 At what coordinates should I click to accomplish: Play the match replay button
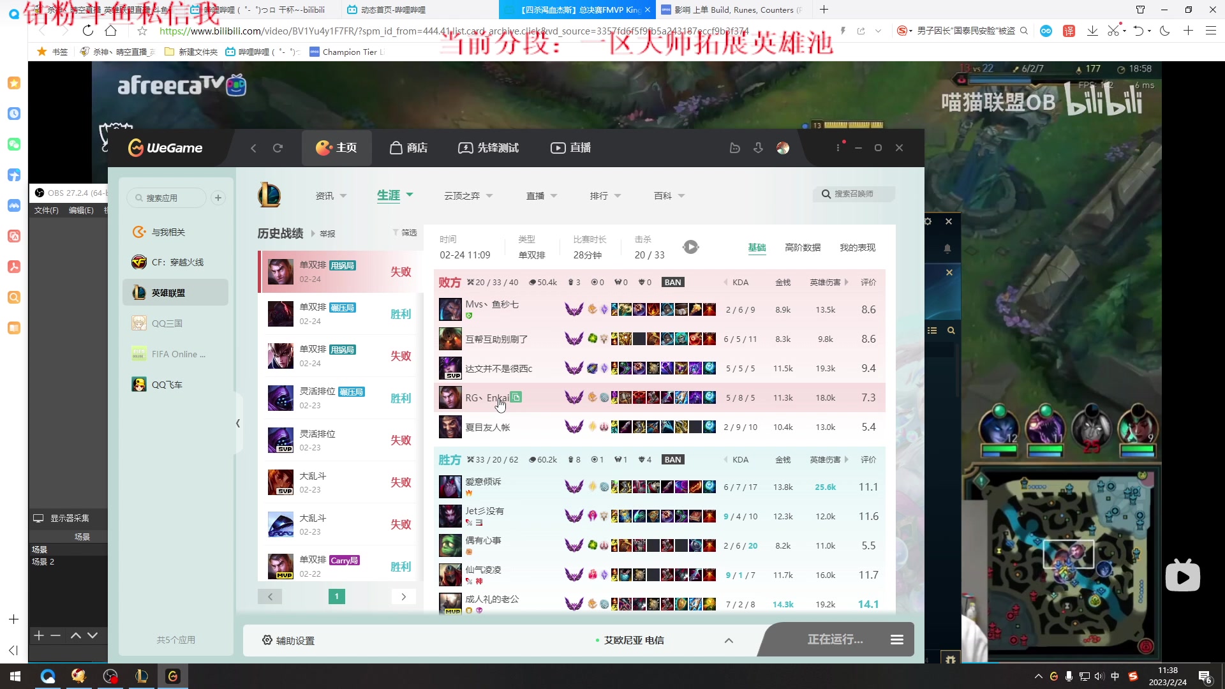point(691,247)
